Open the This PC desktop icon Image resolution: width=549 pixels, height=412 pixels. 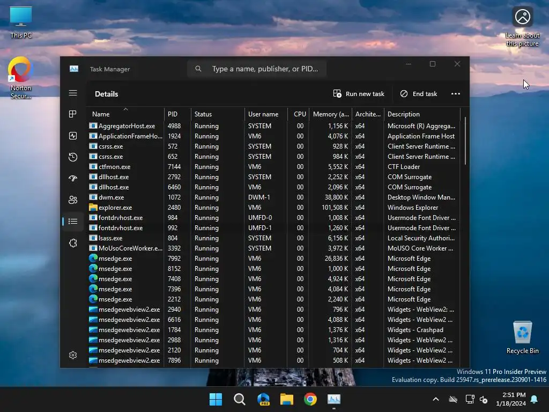21,23
